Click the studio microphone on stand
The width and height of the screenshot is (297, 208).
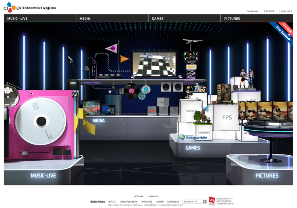point(70,60)
